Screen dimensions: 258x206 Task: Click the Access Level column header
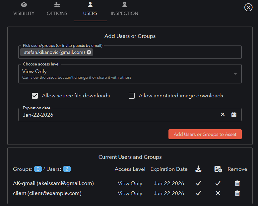pyautogui.click(x=130, y=169)
